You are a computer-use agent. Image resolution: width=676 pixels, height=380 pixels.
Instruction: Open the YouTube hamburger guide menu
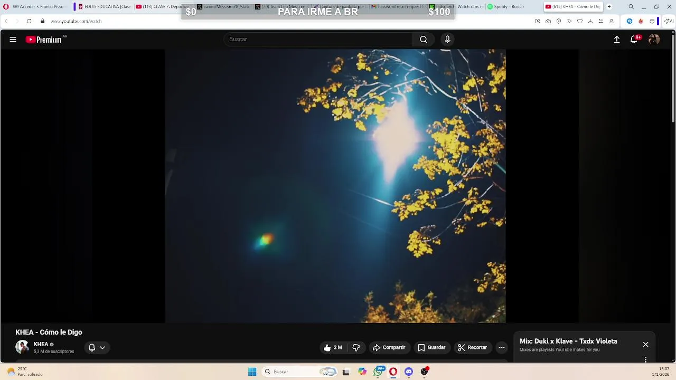[x=13, y=40]
